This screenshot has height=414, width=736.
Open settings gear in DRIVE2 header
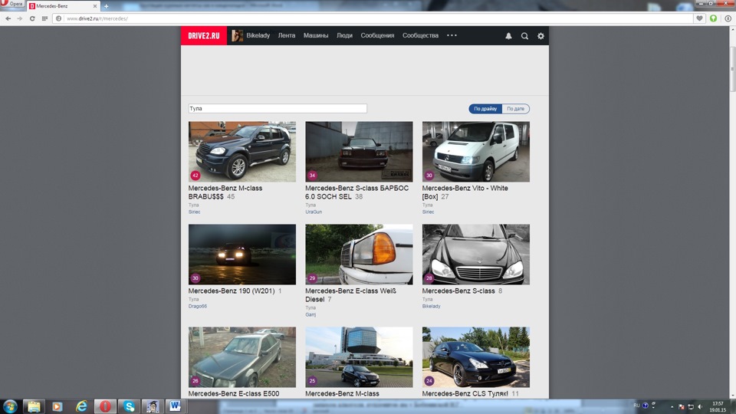click(x=540, y=36)
